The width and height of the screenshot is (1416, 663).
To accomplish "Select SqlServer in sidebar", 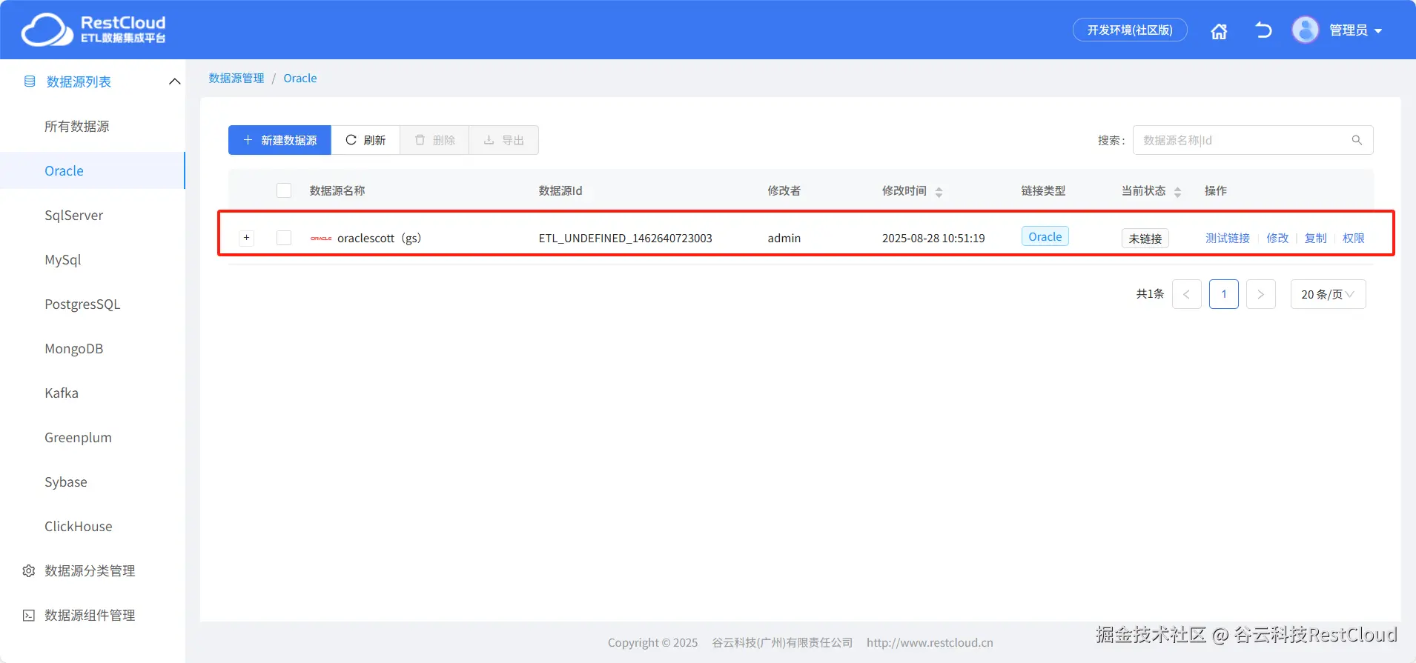I will pos(73,216).
